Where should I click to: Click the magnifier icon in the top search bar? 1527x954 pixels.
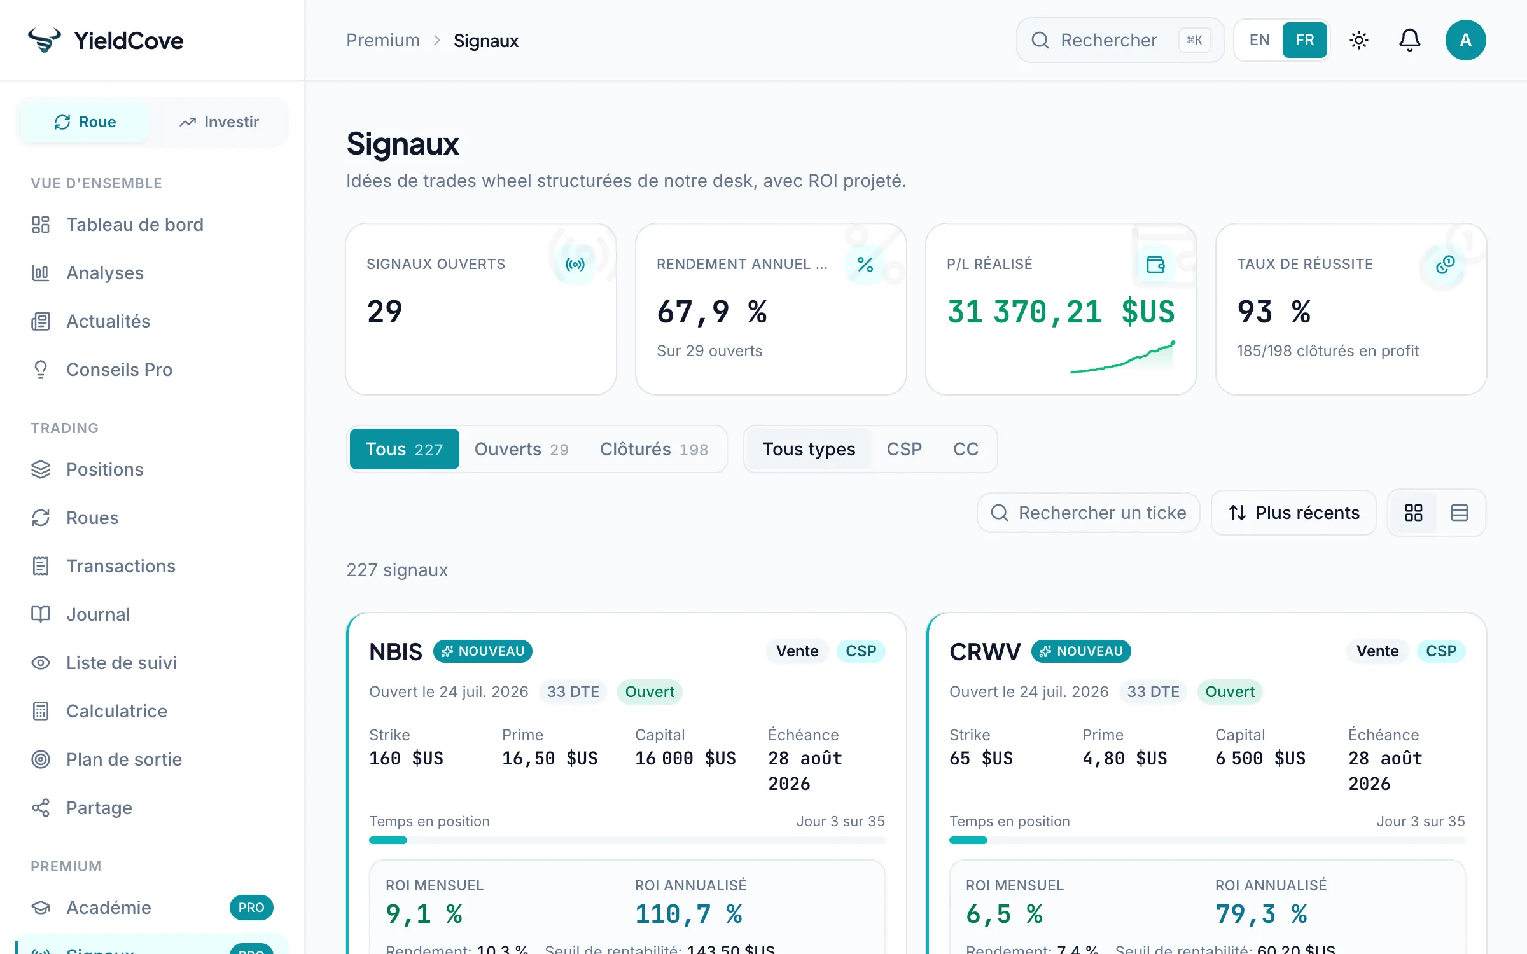1040,40
